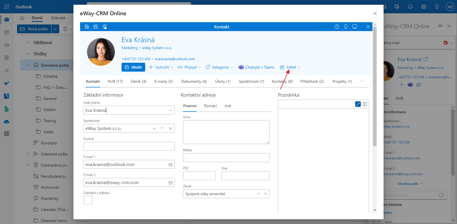457x224 pixels.
Task: Click the hamburger menu in Outlook
Action: [22, 18]
